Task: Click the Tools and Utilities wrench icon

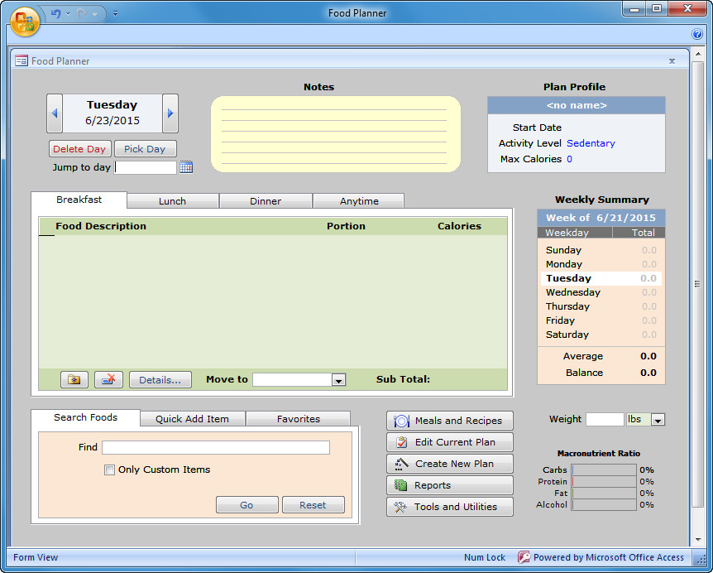Action: pyautogui.click(x=400, y=507)
